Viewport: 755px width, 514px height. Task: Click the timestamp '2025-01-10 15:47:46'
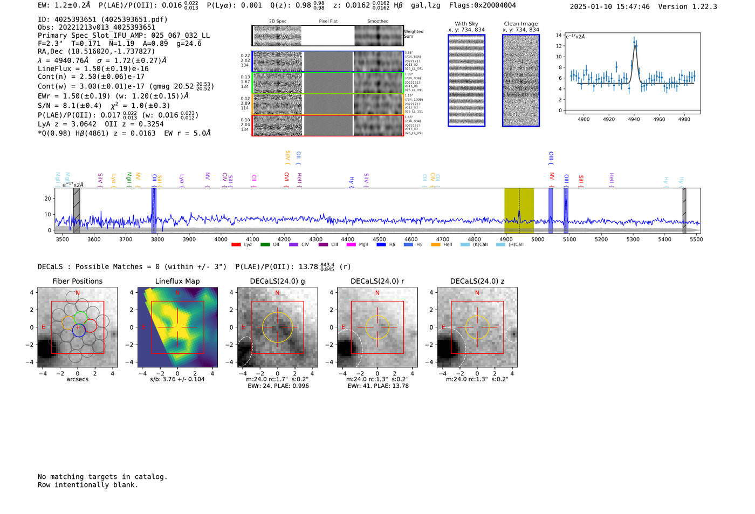[x=610, y=6]
